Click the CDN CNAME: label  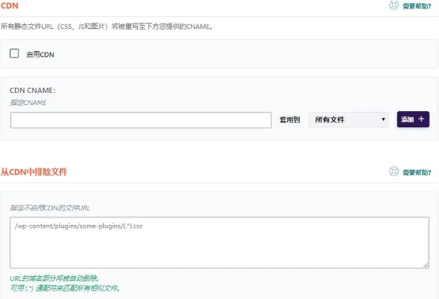point(33,90)
